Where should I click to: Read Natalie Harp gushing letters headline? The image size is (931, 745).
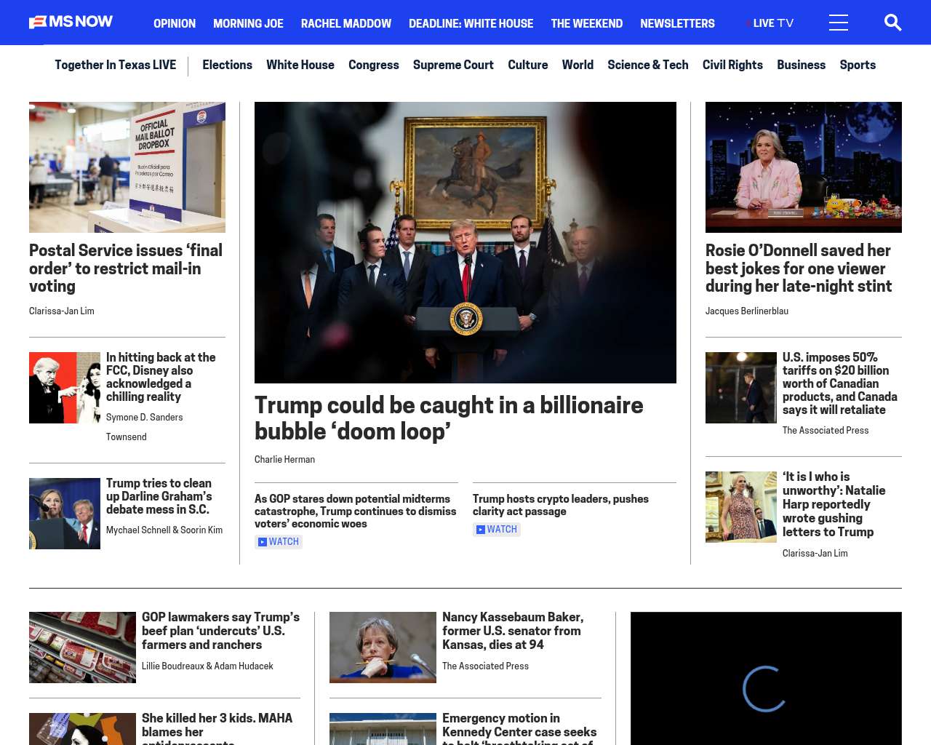click(x=834, y=504)
